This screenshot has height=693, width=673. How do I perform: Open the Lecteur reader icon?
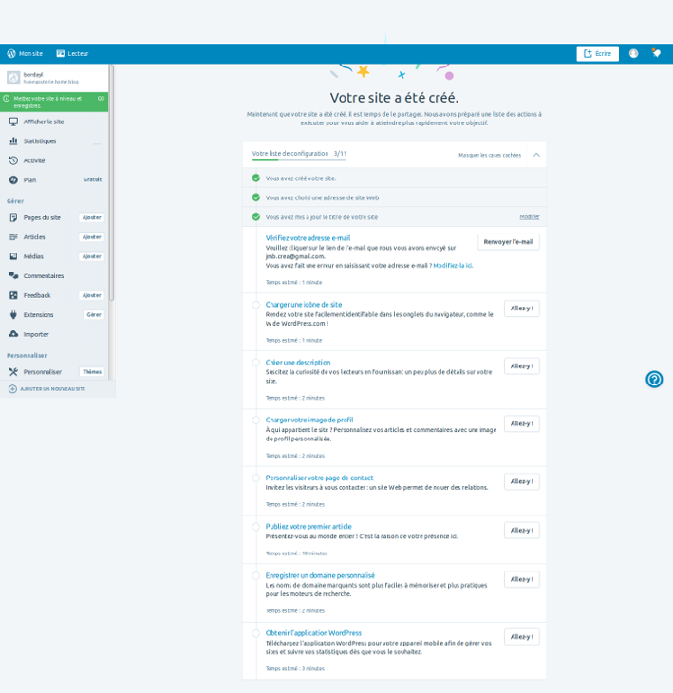[61, 54]
